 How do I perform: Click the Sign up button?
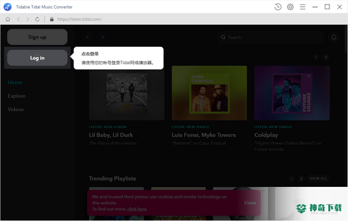click(37, 37)
